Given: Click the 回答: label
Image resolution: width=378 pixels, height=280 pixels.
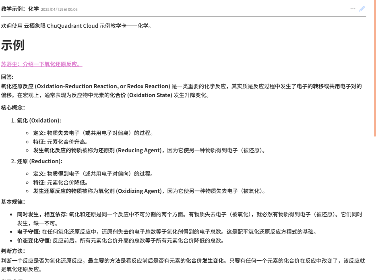Looking at the screenshot, I should point(7,77).
